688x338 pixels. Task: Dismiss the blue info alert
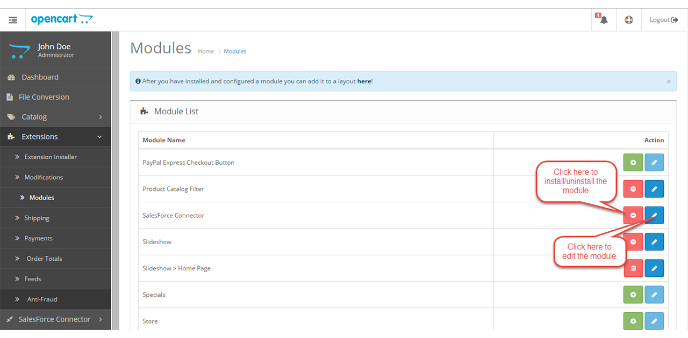[668, 82]
